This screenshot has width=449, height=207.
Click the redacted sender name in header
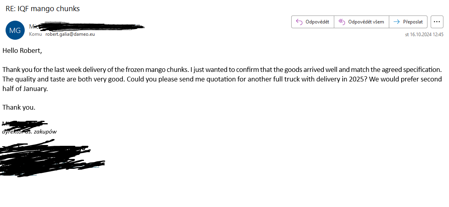click(x=86, y=27)
